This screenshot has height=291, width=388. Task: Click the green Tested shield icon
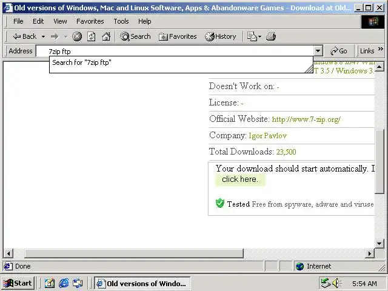coord(219,203)
